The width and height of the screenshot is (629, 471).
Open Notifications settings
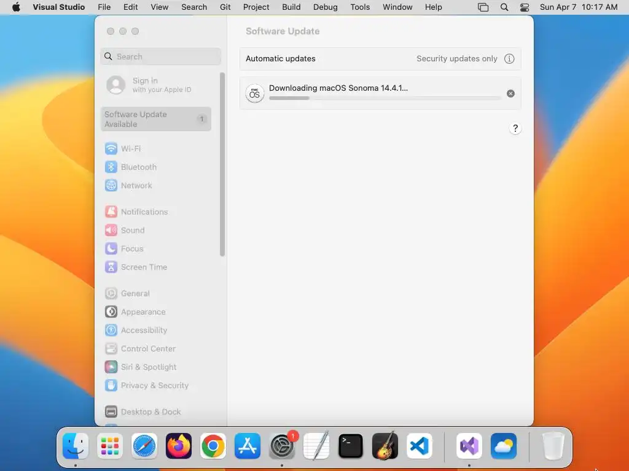[x=136, y=212]
